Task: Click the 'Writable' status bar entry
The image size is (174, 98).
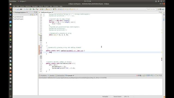Action: pyautogui.click(x=105, y=97)
